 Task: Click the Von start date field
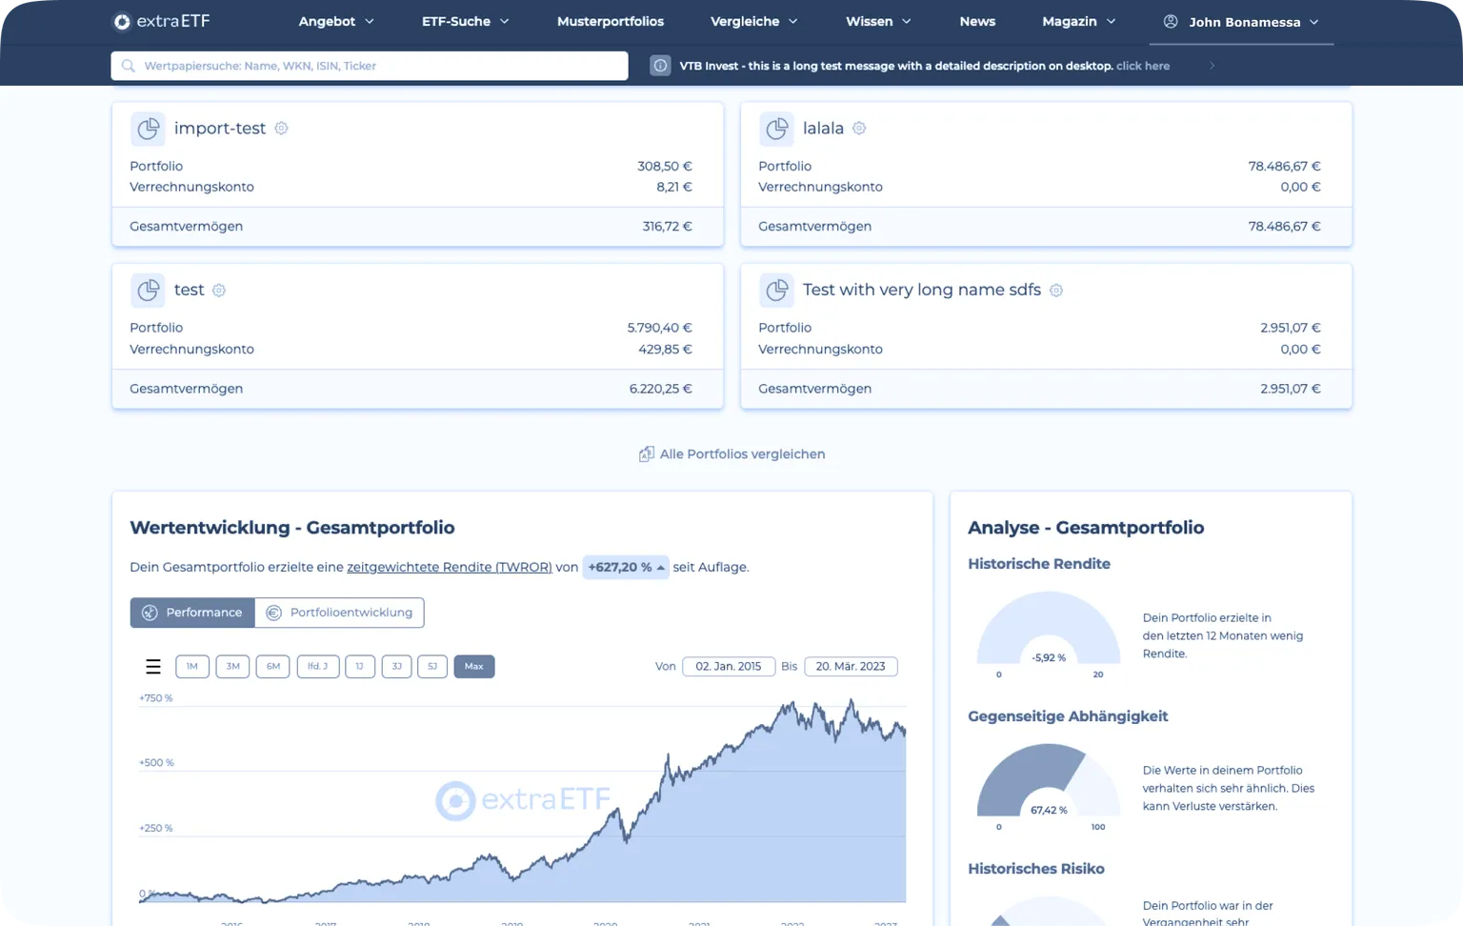(x=728, y=667)
